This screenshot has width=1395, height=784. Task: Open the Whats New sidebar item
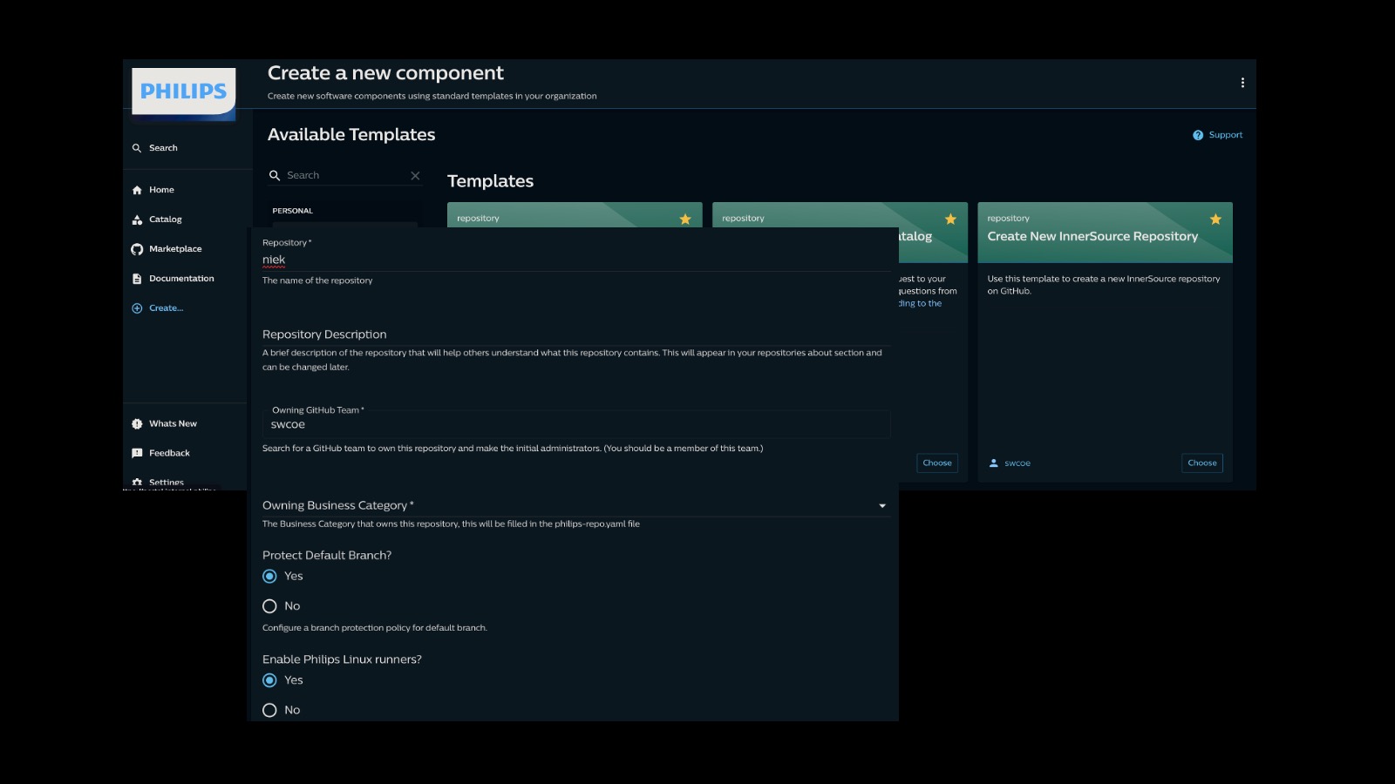[x=173, y=423]
